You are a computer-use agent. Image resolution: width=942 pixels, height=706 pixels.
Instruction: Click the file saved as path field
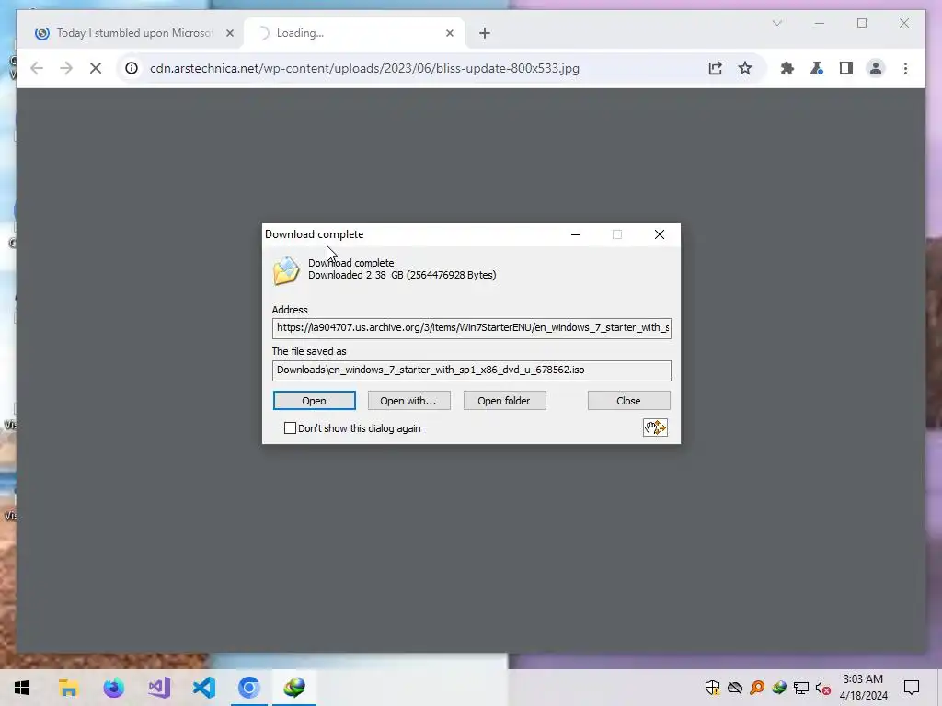click(x=472, y=370)
